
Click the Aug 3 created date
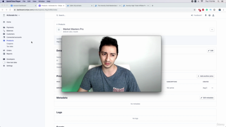205,88
